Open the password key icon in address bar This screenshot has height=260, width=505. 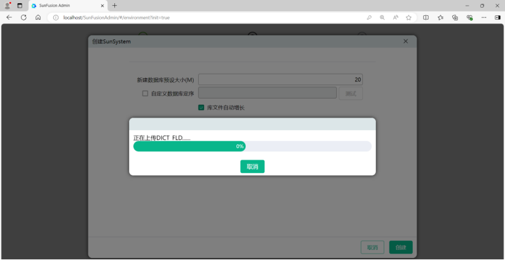[x=369, y=18]
